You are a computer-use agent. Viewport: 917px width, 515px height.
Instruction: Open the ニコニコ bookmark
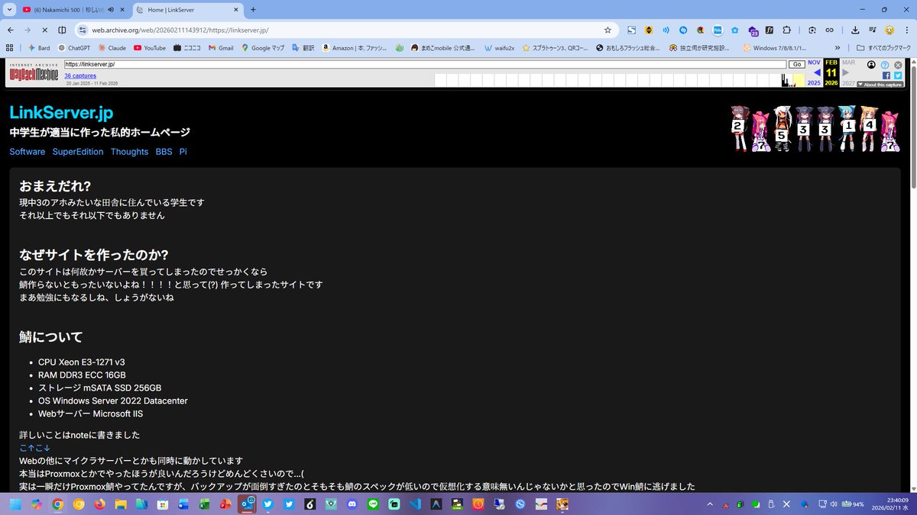coord(186,47)
